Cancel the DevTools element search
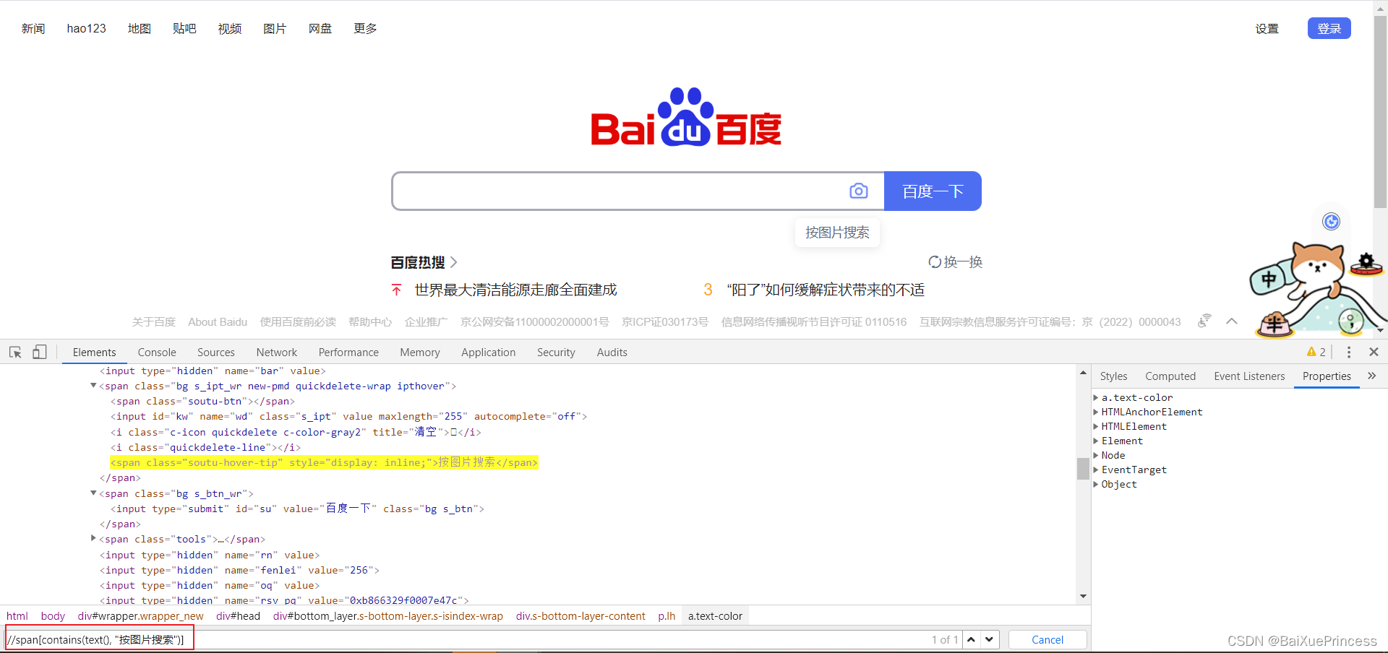The image size is (1388, 653). click(x=1048, y=639)
